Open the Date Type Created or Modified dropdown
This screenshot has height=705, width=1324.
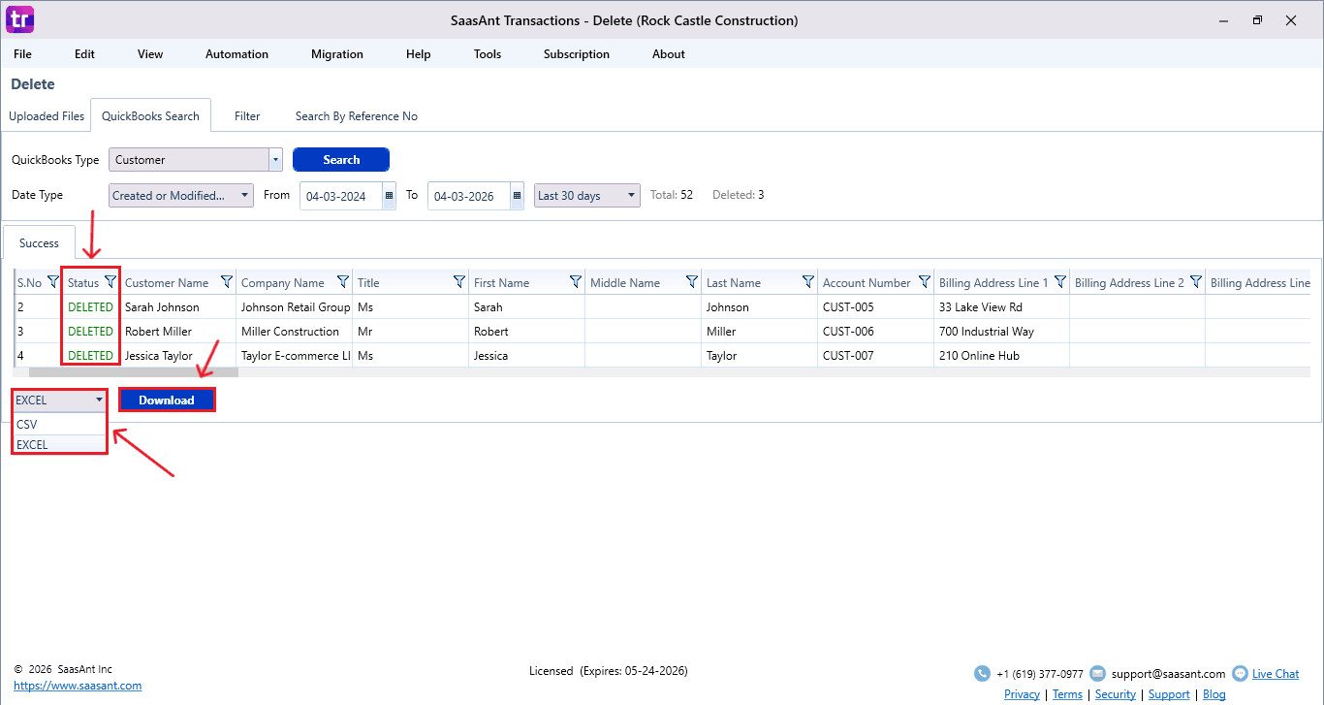pyautogui.click(x=245, y=196)
